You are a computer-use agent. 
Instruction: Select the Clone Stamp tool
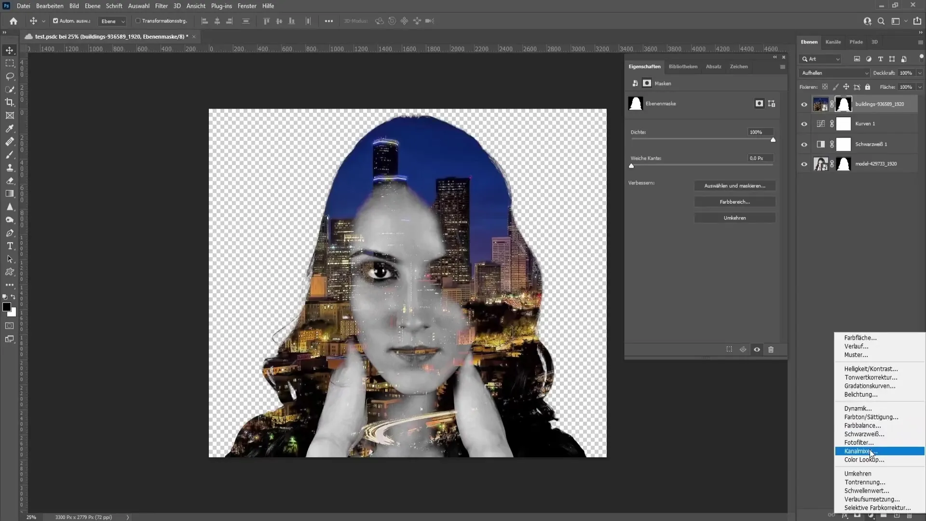10,167
